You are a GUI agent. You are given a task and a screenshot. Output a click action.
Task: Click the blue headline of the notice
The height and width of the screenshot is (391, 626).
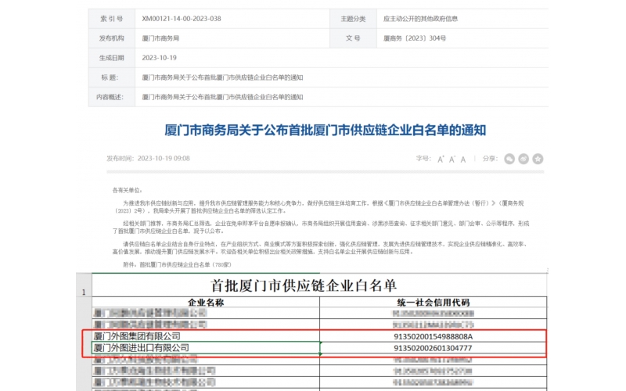click(325, 130)
